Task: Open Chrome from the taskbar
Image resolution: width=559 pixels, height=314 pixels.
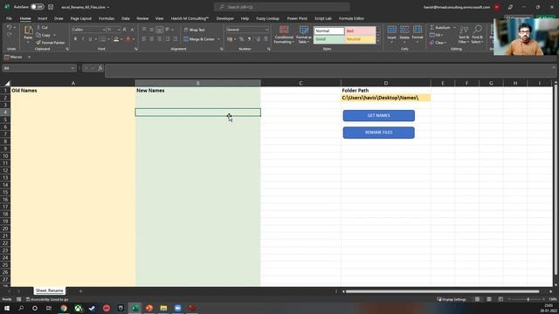Action: pos(64,308)
